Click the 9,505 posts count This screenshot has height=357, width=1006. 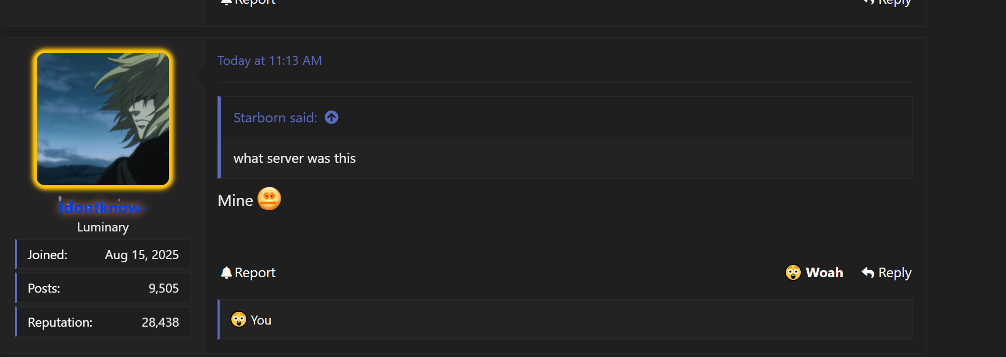point(163,288)
